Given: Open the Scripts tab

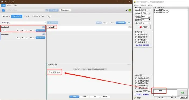Looking at the screenshot, I should pyautogui.click(x=27, y=16).
